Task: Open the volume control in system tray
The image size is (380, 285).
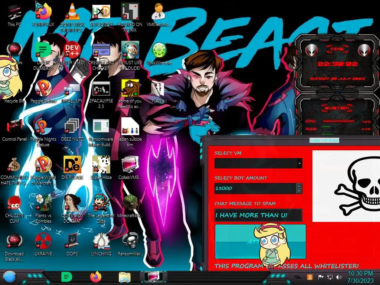Action: (339, 277)
